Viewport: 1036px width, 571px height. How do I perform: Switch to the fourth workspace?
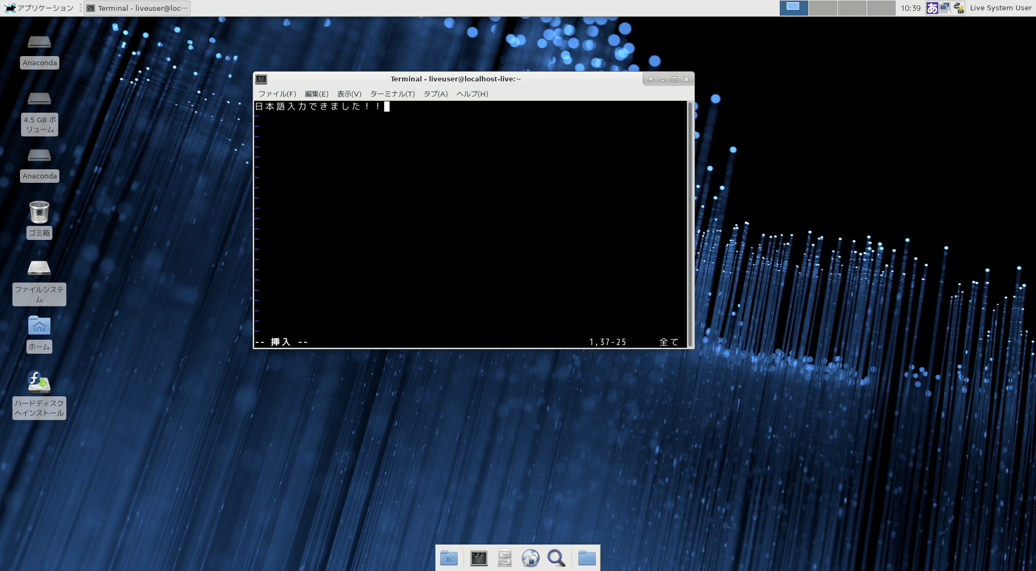click(x=881, y=8)
